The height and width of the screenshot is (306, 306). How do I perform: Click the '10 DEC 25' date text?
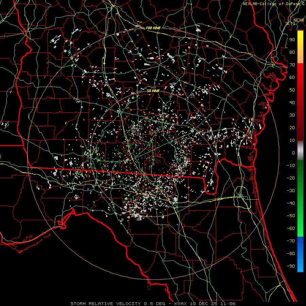203,304
